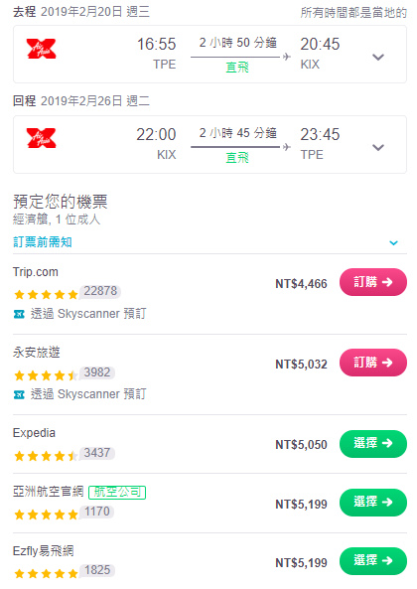
Task: Select the 亞洲航空官網 NT$5,199 offer
Action: 373,503
